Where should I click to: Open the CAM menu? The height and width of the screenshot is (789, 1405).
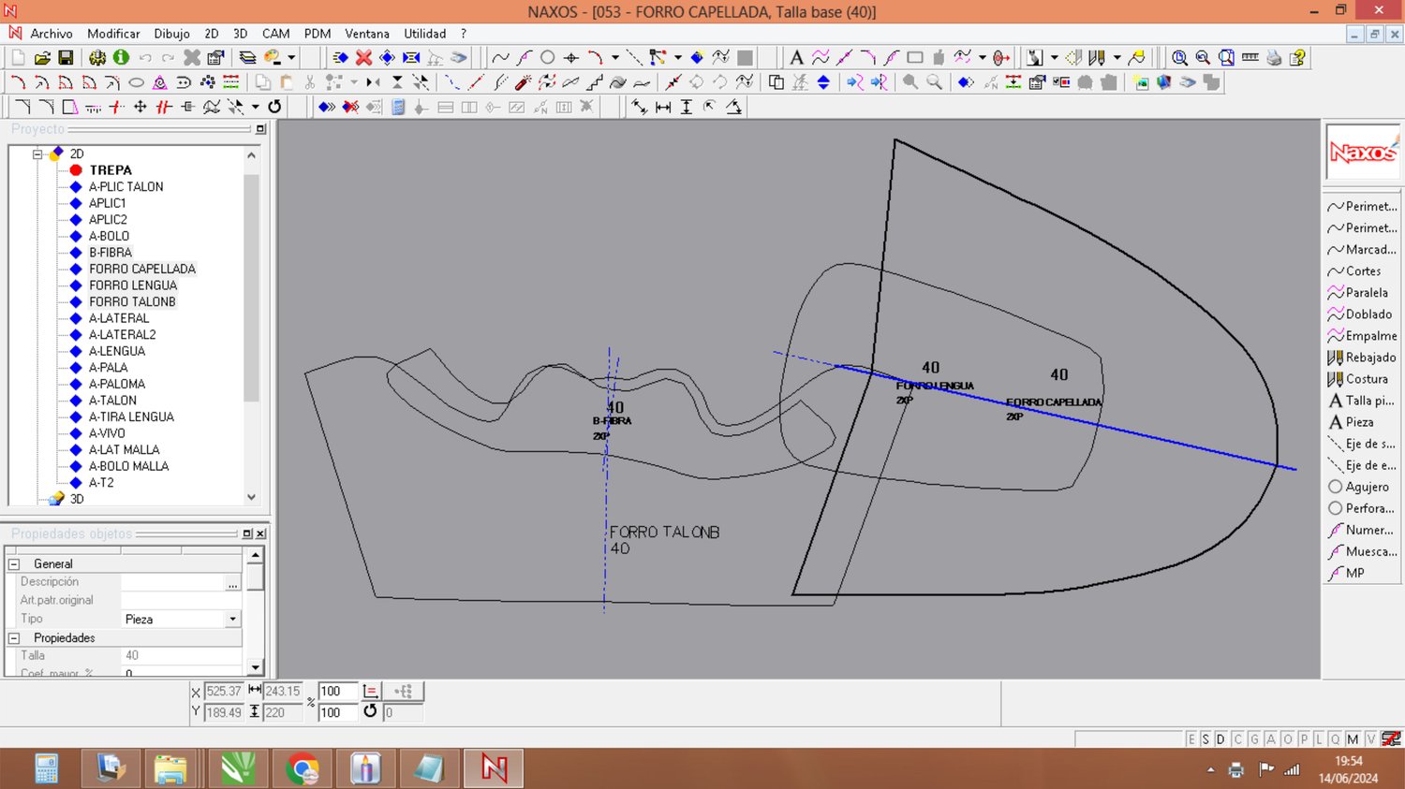click(275, 34)
